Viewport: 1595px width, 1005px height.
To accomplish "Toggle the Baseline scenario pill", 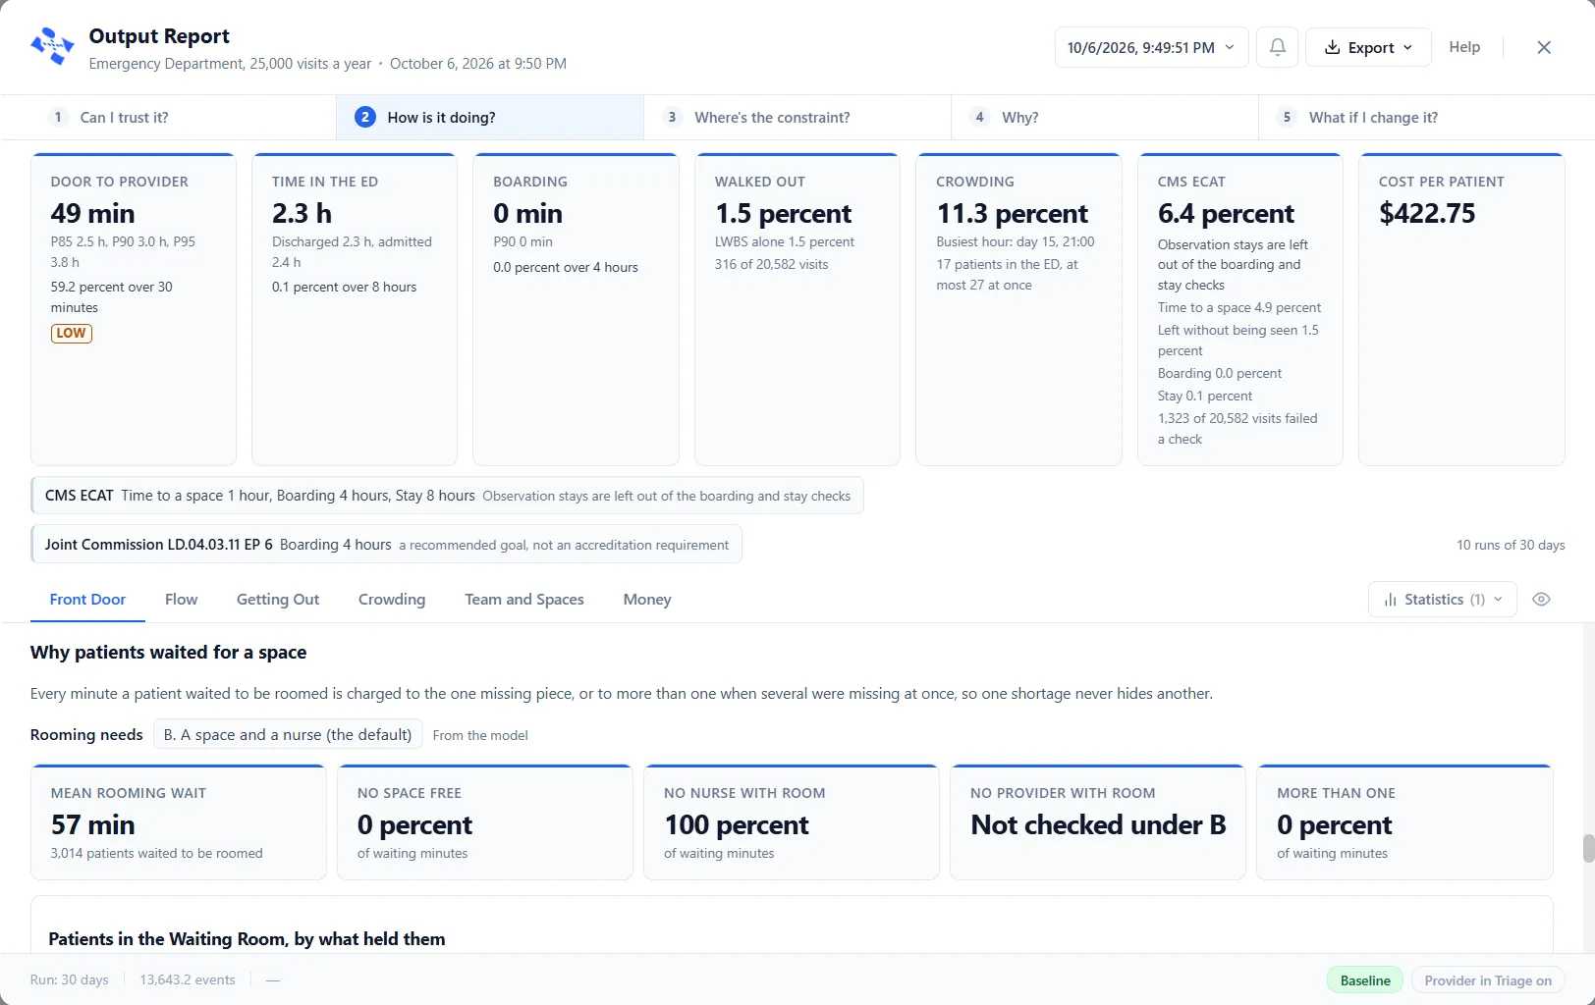I will (x=1364, y=980).
